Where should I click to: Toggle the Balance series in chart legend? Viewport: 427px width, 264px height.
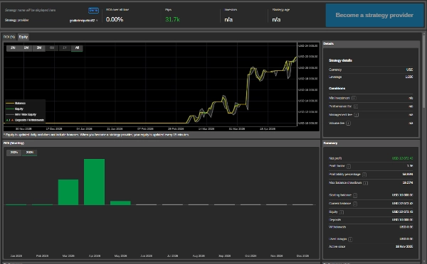click(x=16, y=103)
